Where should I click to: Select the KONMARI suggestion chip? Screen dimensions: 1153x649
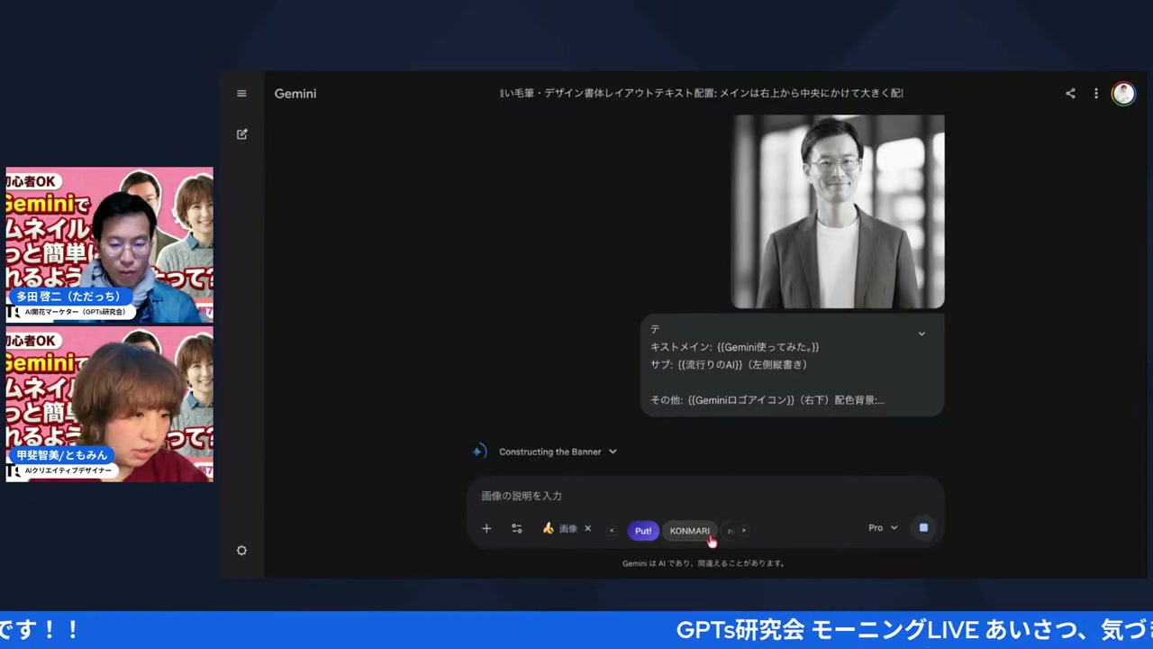[689, 530]
